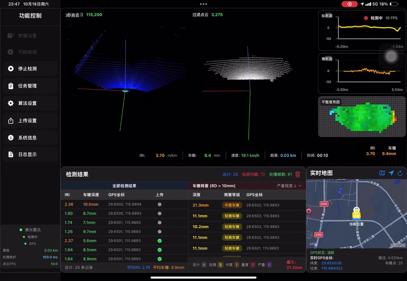Viewport: 407px width, 281px height.
Task: Click the upload status dot in the 1.90 row
Action: tap(159, 213)
